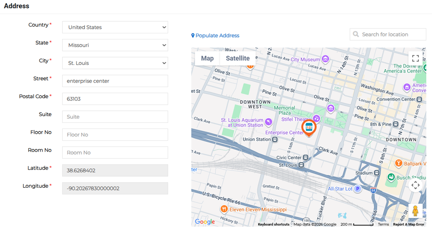Click the DOWNTOWN WEST district label
Screen dimensions: 432x232
pyautogui.click(x=255, y=104)
